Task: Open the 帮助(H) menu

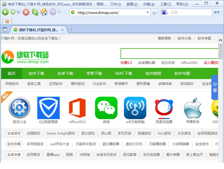Action: 182,4
